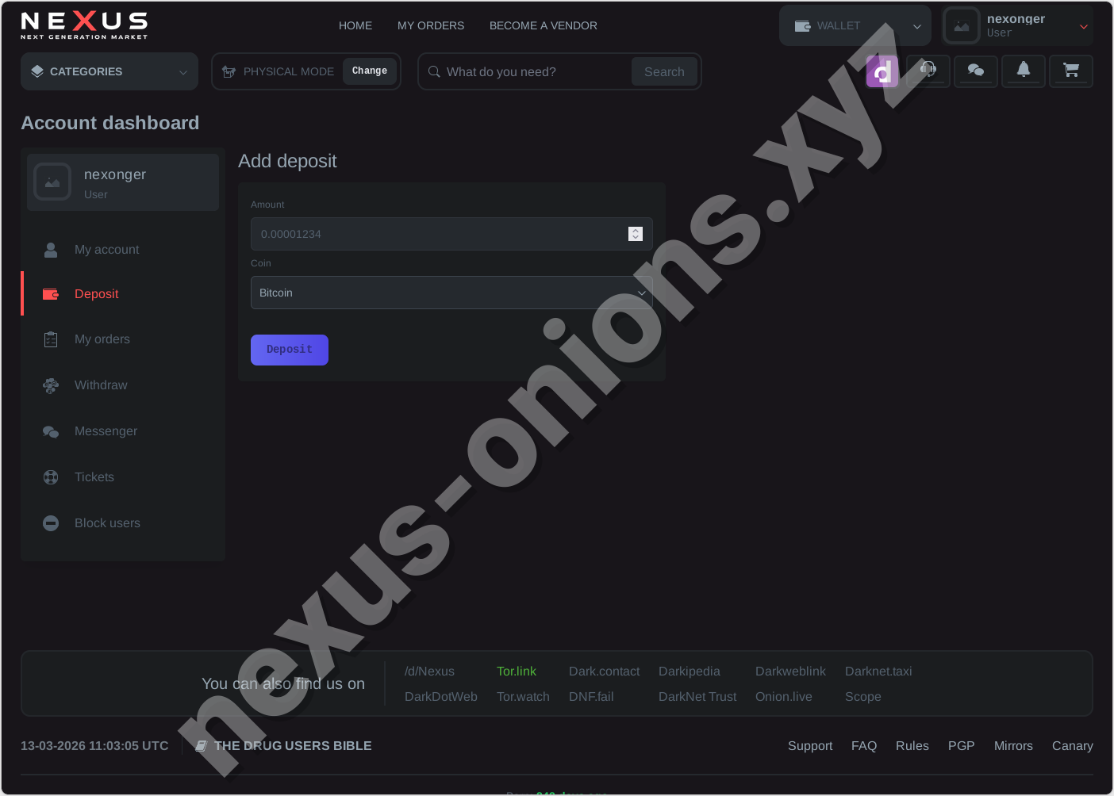Click the Nexus market logo

[x=84, y=25]
